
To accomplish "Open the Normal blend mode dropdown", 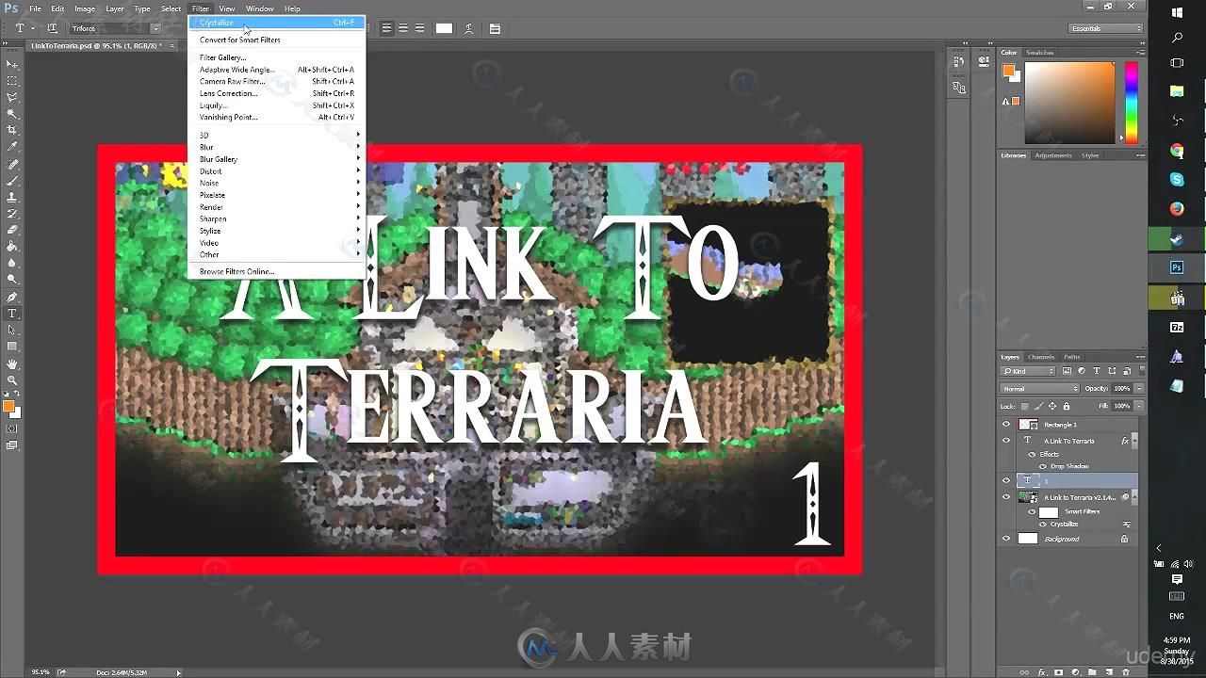I will pyautogui.click(x=1040, y=388).
